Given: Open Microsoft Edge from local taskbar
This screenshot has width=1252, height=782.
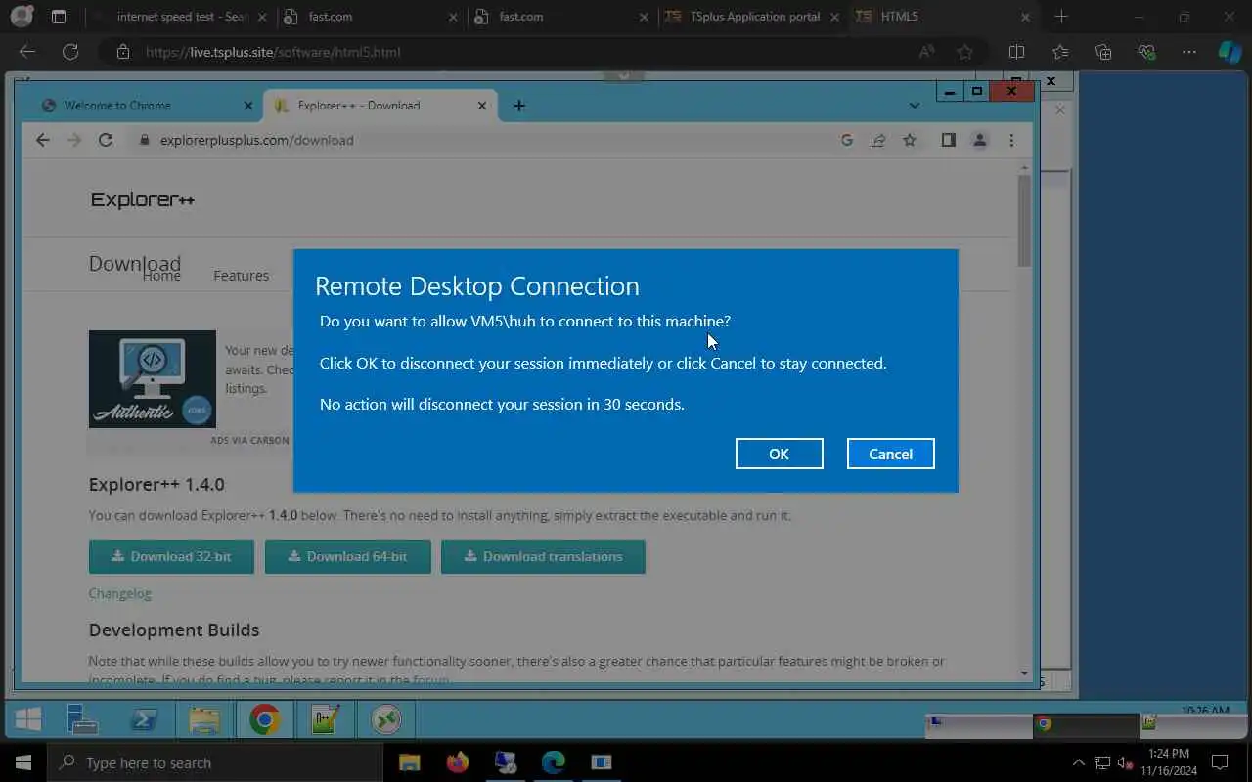Looking at the screenshot, I should click(554, 762).
